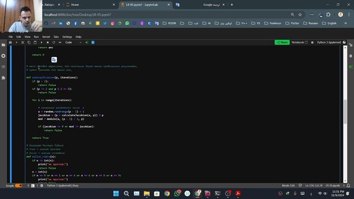Open the Chrome profile avatar
The width and height of the screenshot is (354, 199).
(341, 15)
